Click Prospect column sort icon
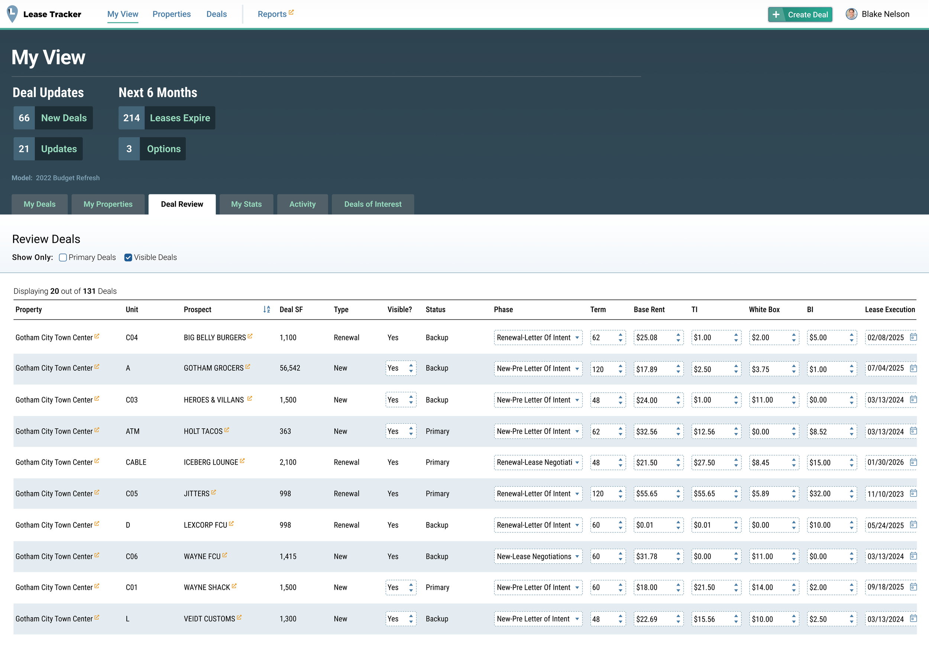 [266, 310]
